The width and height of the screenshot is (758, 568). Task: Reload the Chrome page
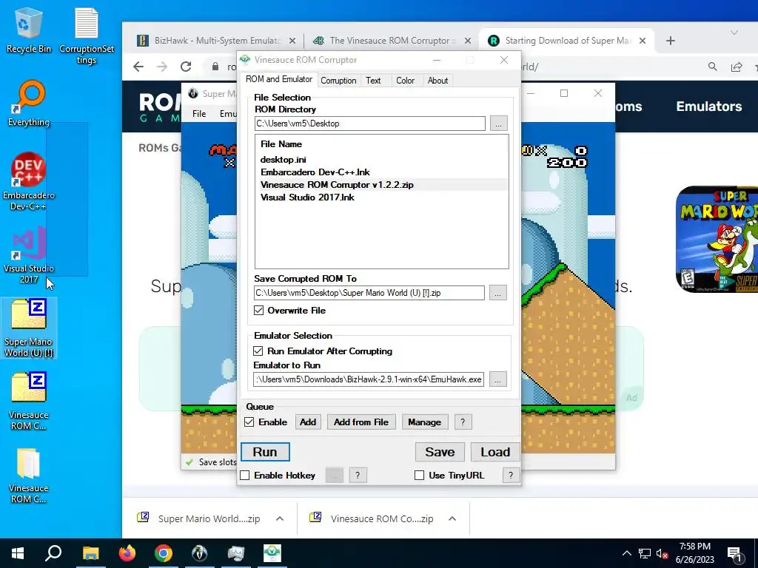pyautogui.click(x=186, y=67)
